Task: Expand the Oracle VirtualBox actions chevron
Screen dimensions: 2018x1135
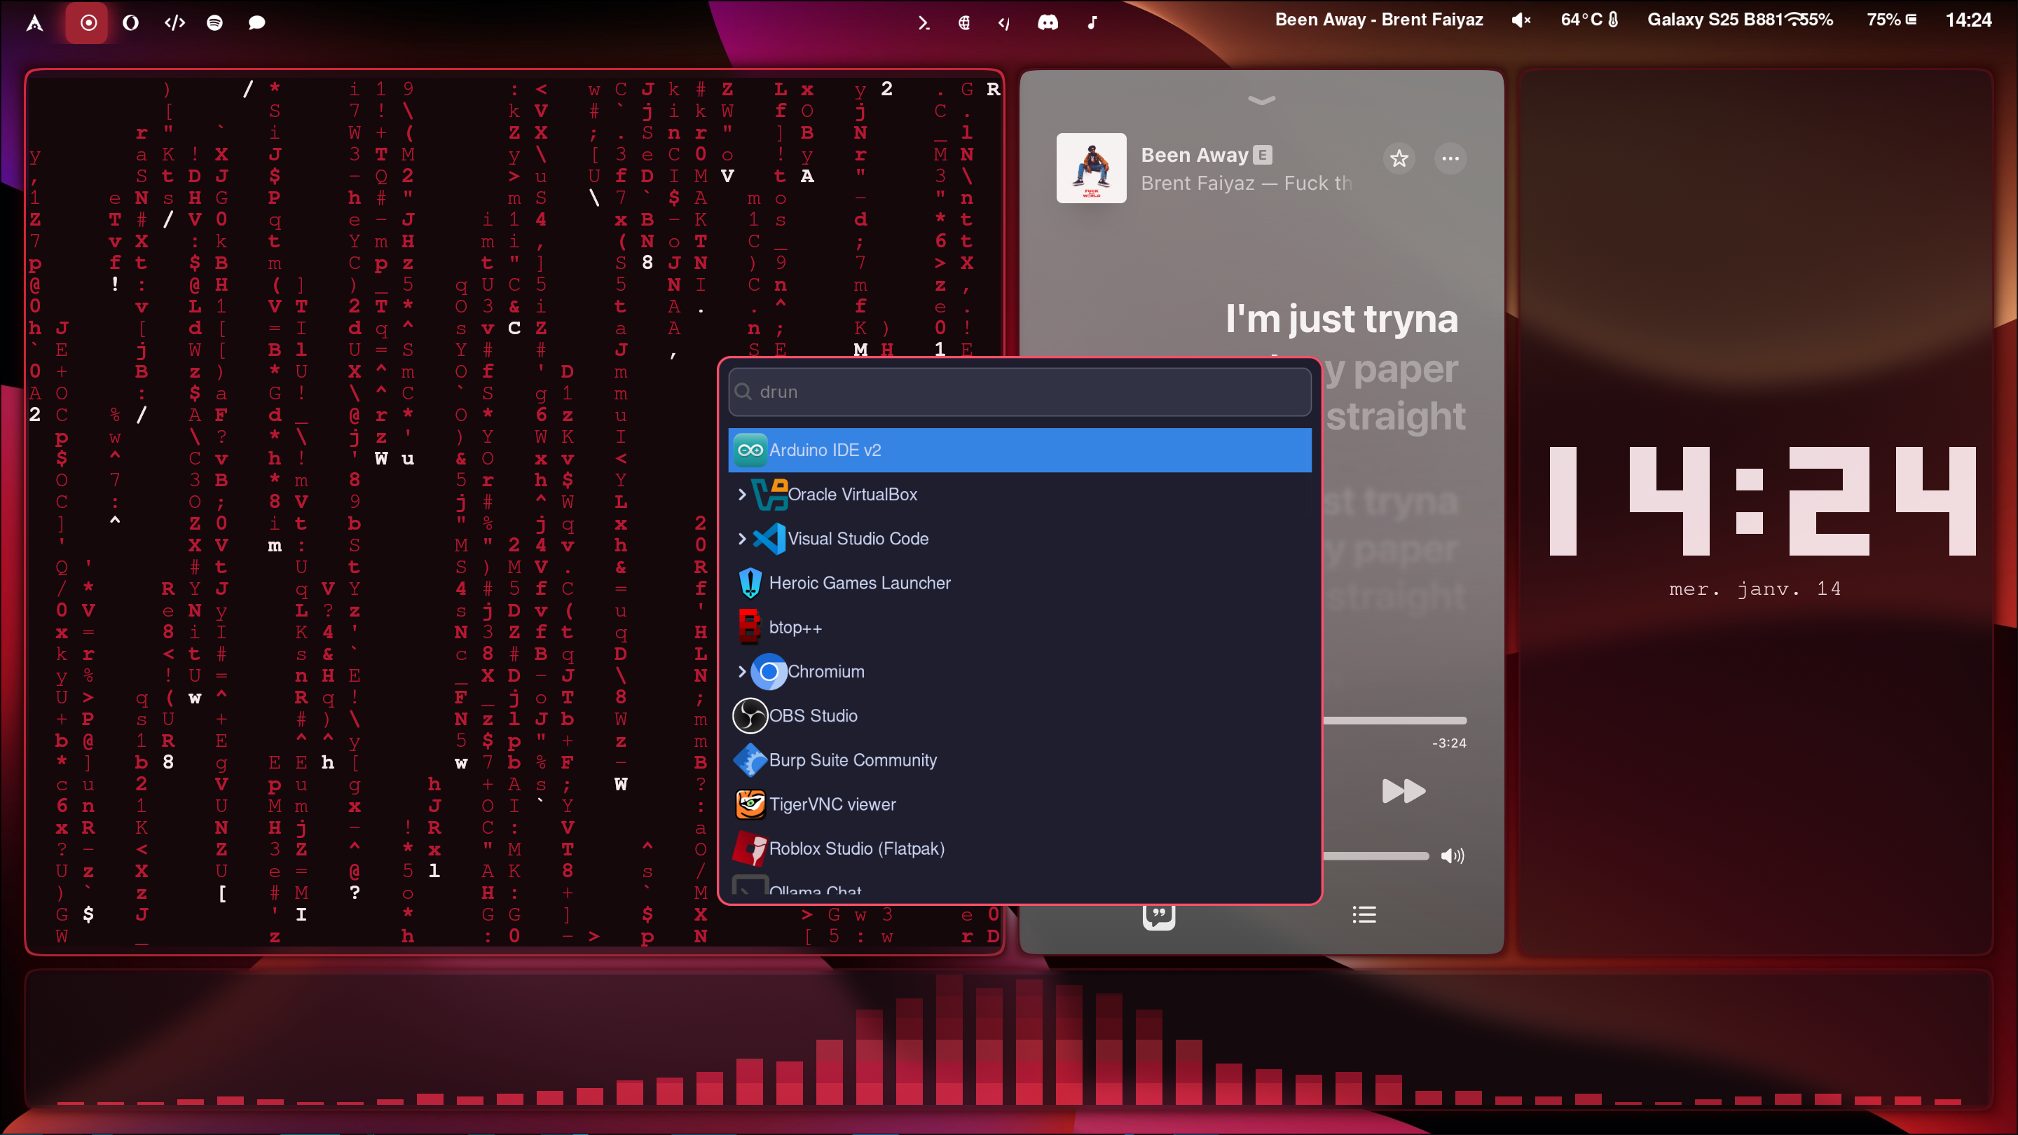Action: [742, 494]
